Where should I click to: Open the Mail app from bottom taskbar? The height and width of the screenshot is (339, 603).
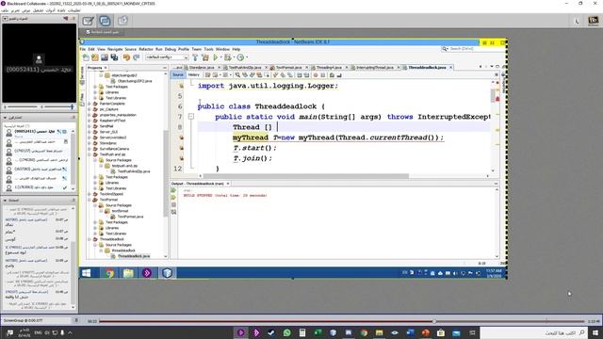click(x=456, y=332)
